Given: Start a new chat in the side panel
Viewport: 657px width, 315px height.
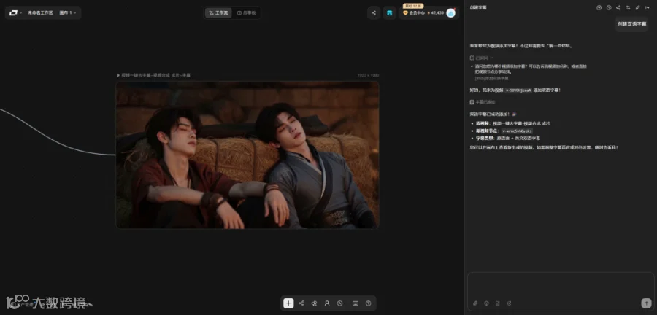Looking at the screenshot, I should 599,7.
